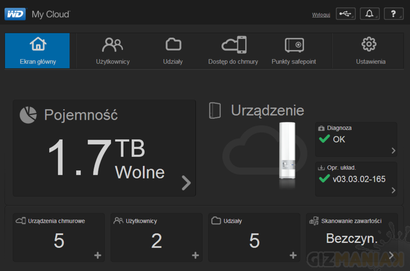410x271 pixels.
Task: Open the USB devices icon in header
Action: (x=346, y=14)
